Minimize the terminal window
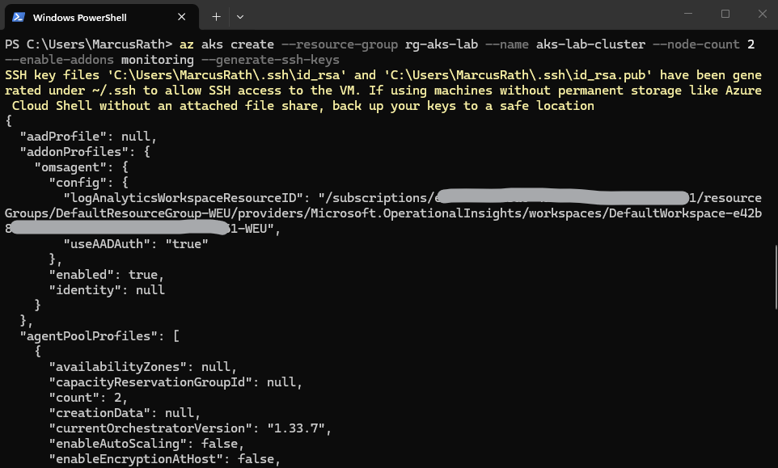 point(688,14)
